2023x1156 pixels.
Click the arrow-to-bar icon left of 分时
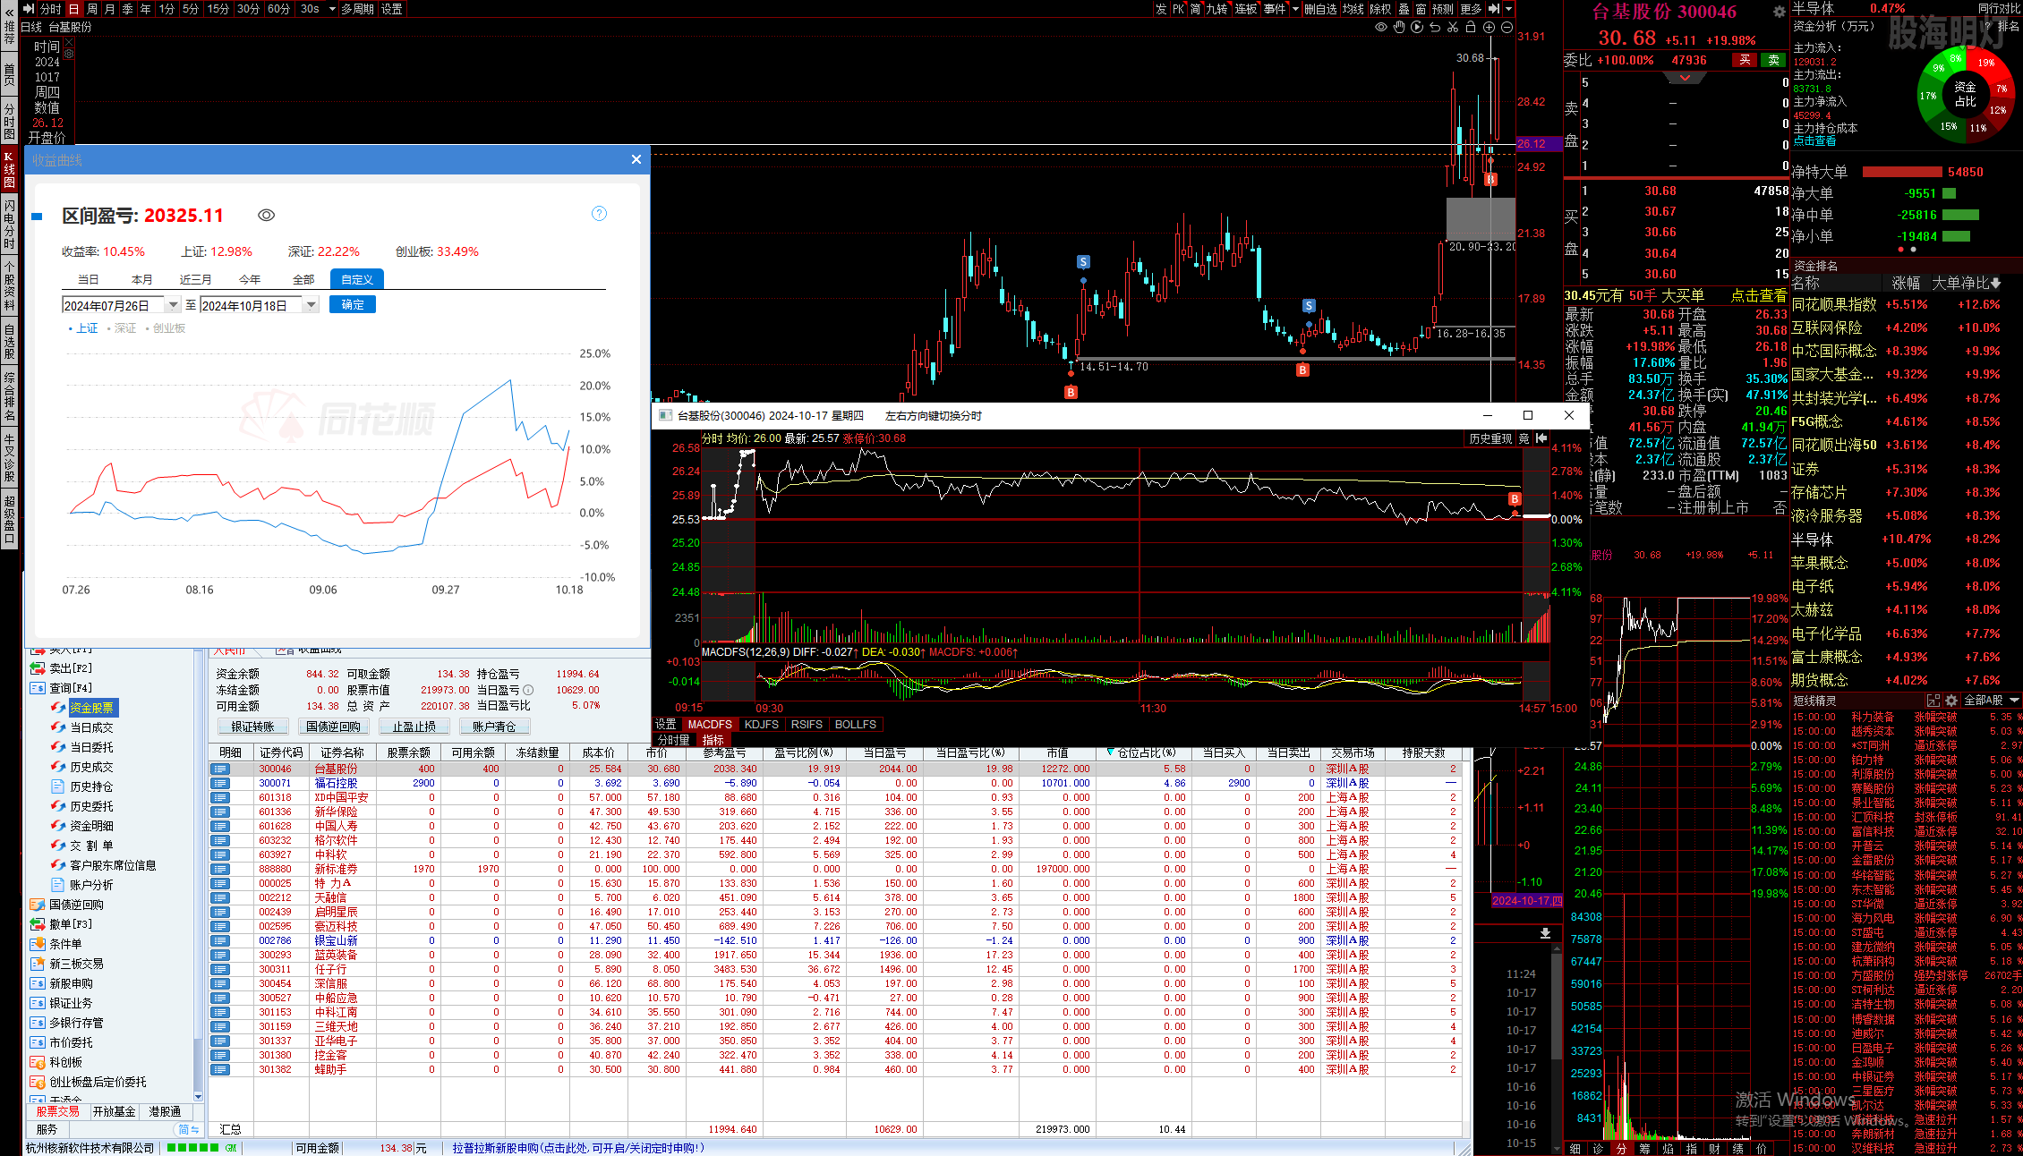pos(29,9)
